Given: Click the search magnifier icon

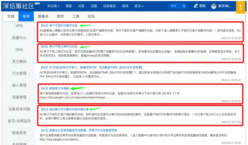Looking at the screenshot, I should 184,6.
